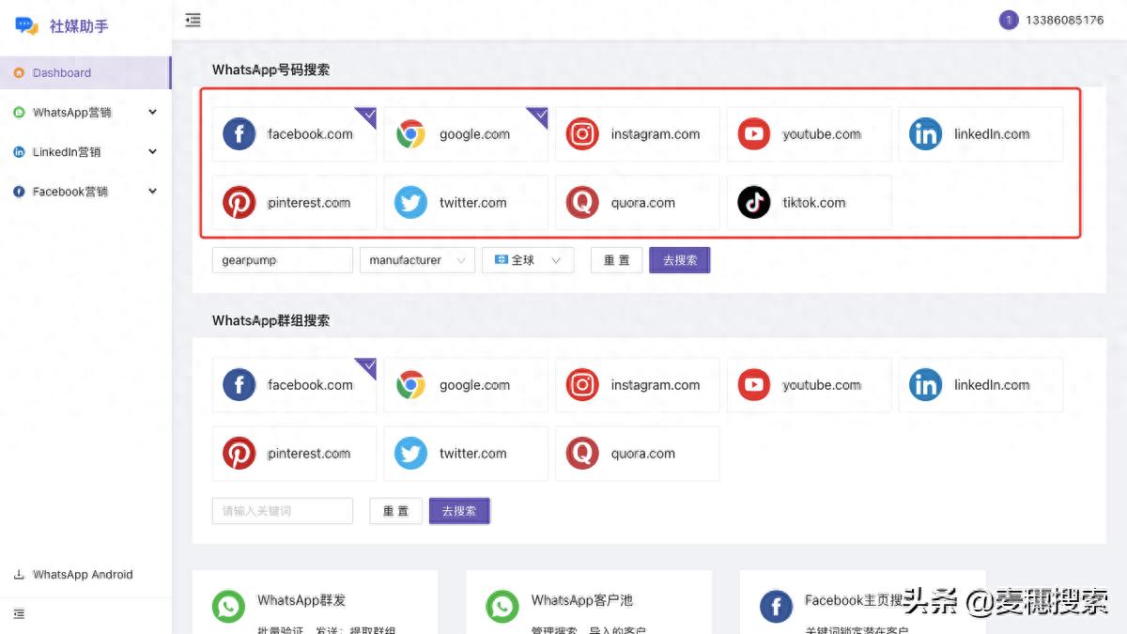This screenshot has width=1127, height=634.
Task: Deselect facebook.com in WhatsApp号码搜索
Action: pos(294,134)
